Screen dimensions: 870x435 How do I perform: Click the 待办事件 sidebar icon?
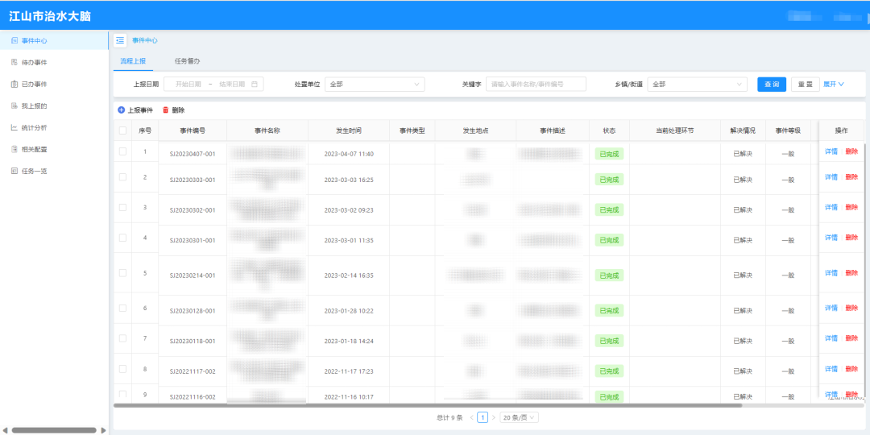click(x=14, y=62)
